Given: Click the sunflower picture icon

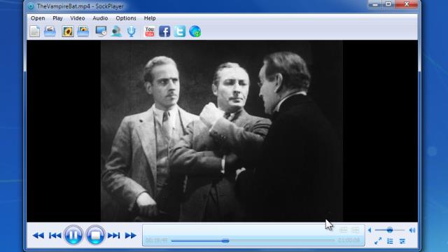Looking at the screenshot, I should click(68, 31).
